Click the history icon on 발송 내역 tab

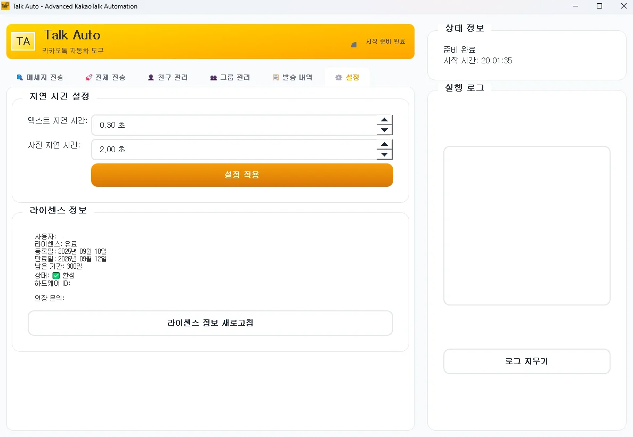(x=275, y=77)
